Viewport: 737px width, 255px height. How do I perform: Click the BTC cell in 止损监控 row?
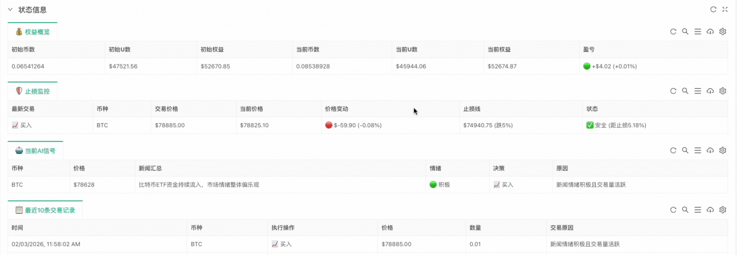pyautogui.click(x=102, y=125)
